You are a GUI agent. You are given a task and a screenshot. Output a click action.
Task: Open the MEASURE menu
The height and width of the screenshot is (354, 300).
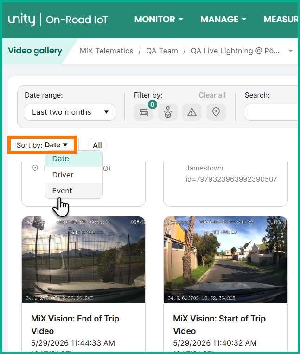coord(281,20)
